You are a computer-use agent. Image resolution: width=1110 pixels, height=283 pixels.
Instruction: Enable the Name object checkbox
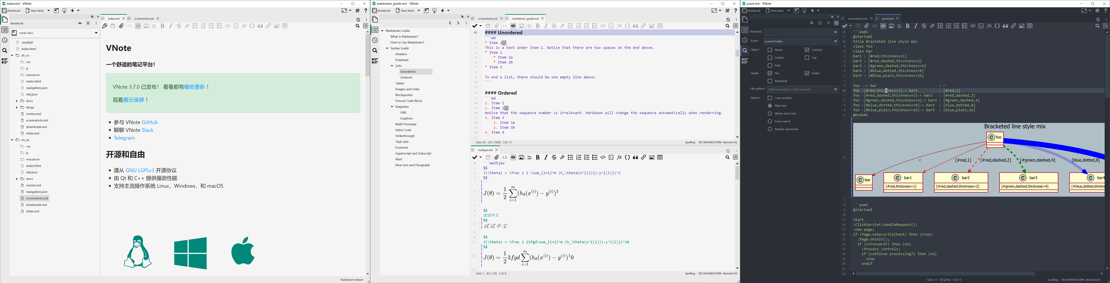click(x=770, y=50)
